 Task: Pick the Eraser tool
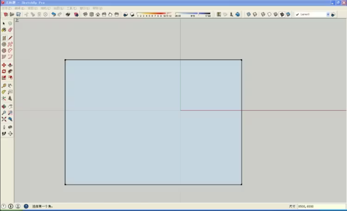[x=10, y=30]
